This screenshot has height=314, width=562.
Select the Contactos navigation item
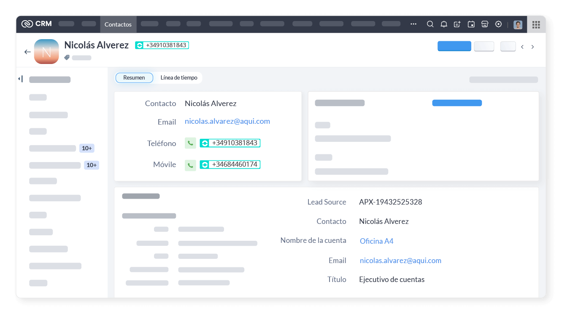[118, 24]
